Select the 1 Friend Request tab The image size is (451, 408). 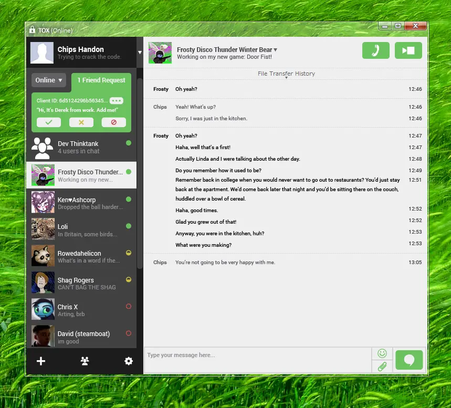101,80
